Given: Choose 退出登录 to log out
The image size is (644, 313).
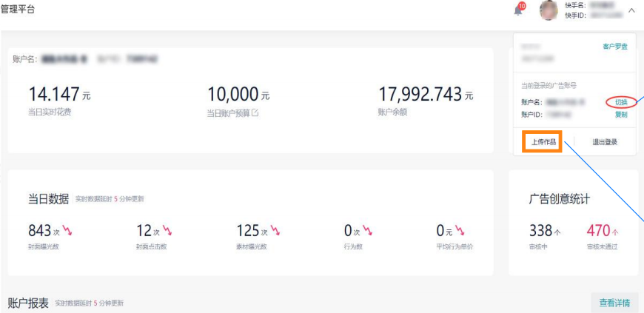Looking at the screenshot, I should (x=605, y=142).
